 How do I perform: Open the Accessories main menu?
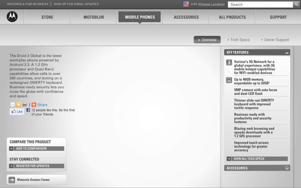point(186,17)
